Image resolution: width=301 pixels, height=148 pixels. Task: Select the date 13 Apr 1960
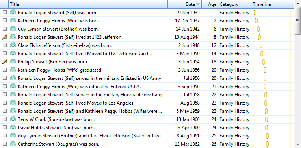(x=188, y=127)
